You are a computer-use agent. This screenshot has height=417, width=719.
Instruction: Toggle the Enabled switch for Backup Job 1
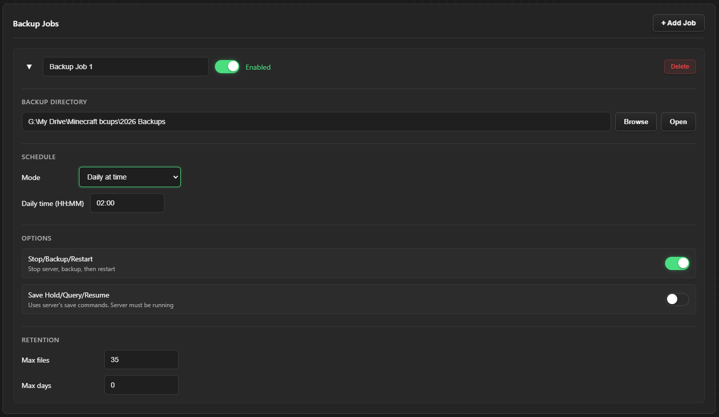click(x=227, y=66)
